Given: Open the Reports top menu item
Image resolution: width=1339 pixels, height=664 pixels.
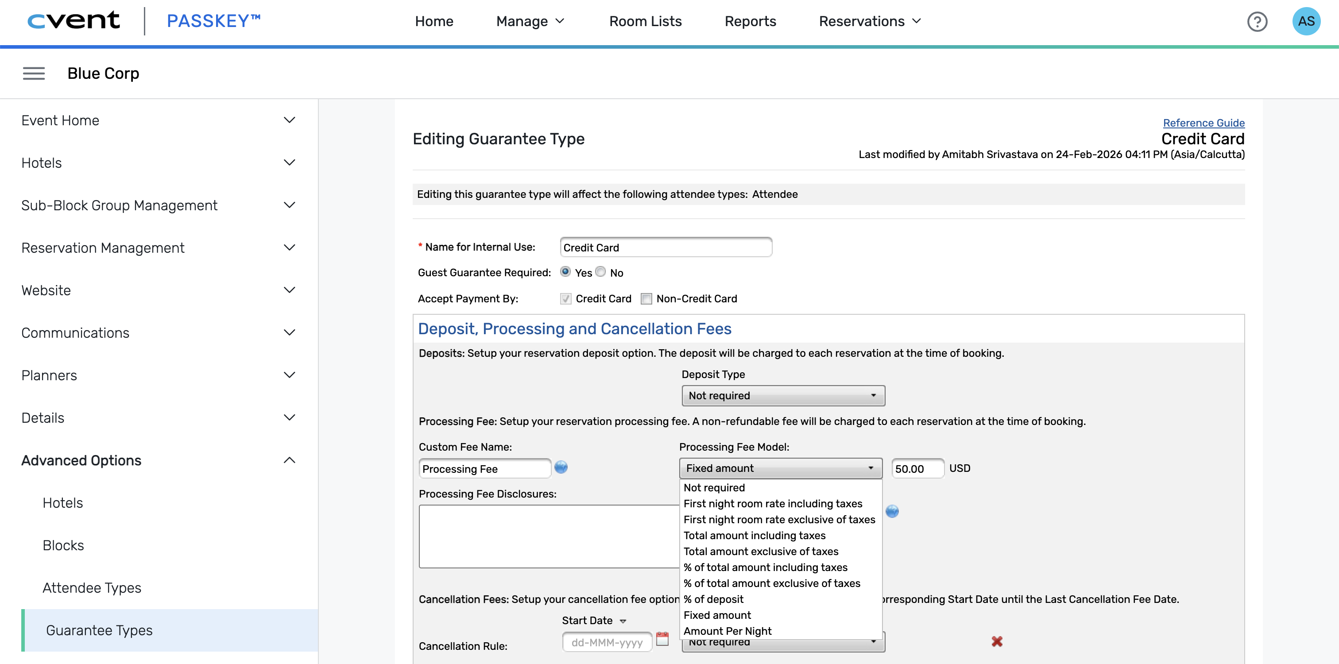Looking at the screenshot, I should coord(750,21).
